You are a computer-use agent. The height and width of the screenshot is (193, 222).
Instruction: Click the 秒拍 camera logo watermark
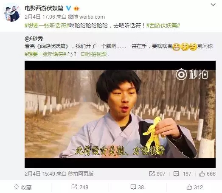(x=192, y=74)
